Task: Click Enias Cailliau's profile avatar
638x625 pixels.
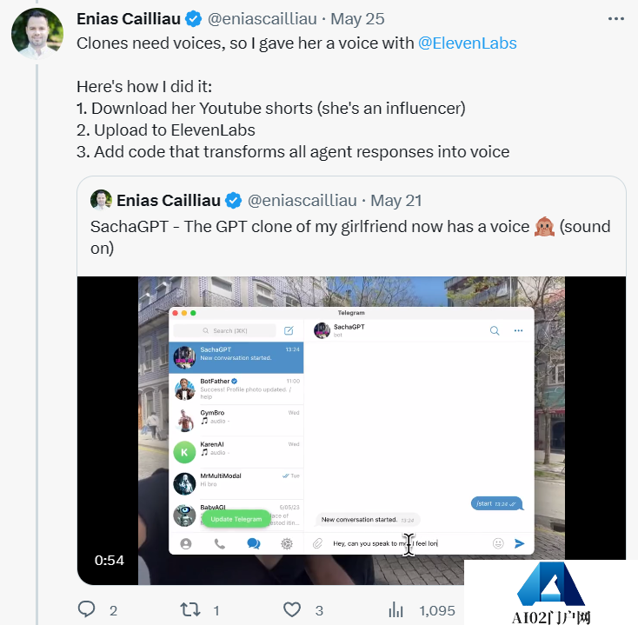Action: pos(37,33)
